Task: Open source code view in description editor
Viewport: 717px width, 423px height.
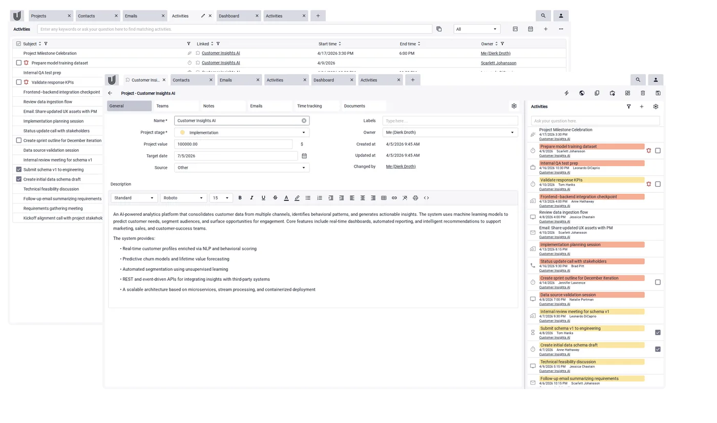Action: 426,198
